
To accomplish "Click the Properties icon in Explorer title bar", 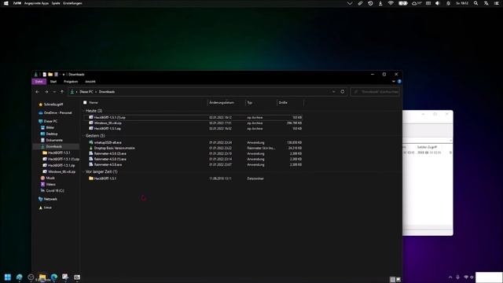I will [x=44, y=75].
